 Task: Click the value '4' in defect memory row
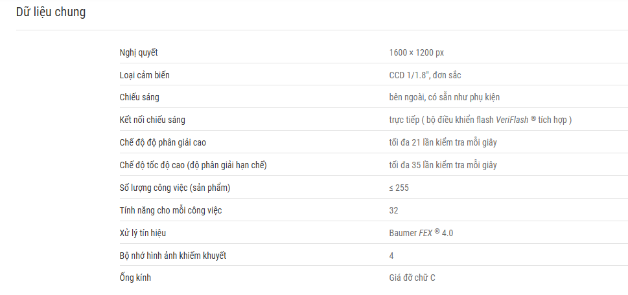coord(391,256)
